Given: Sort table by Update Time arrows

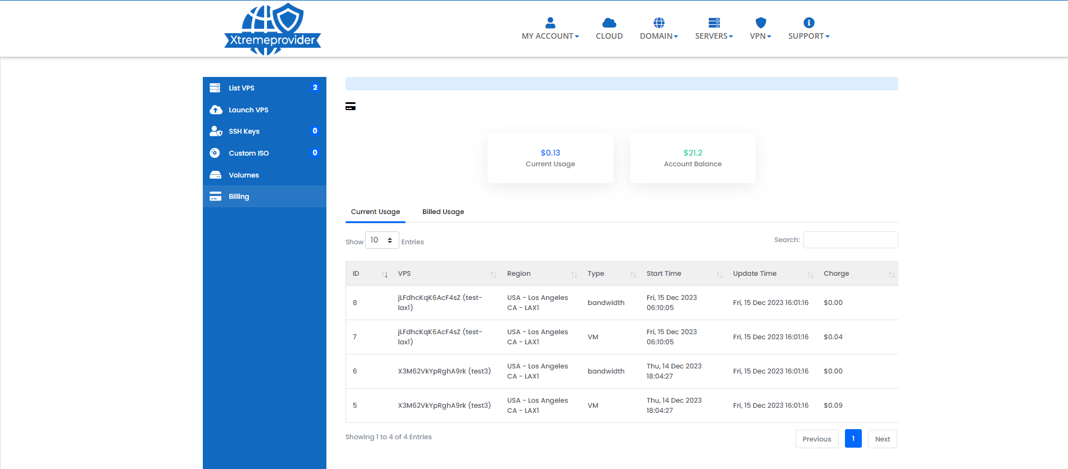Looking at the screenshot, I should click(x=810, y=275).
